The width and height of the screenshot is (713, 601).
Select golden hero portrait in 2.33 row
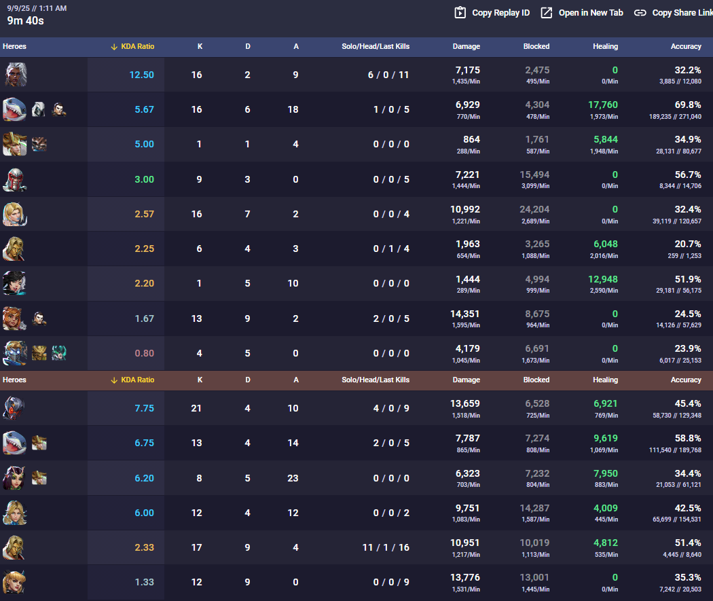point(14,547)
